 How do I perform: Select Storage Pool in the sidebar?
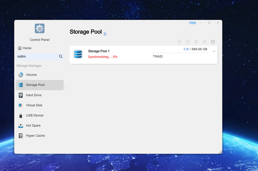tap(40, 85)
